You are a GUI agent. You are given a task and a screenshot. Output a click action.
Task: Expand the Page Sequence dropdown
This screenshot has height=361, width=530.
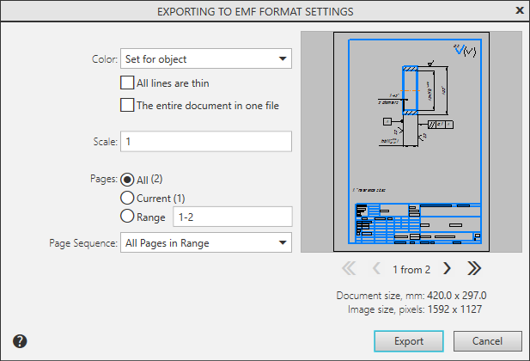click(206, 242)
